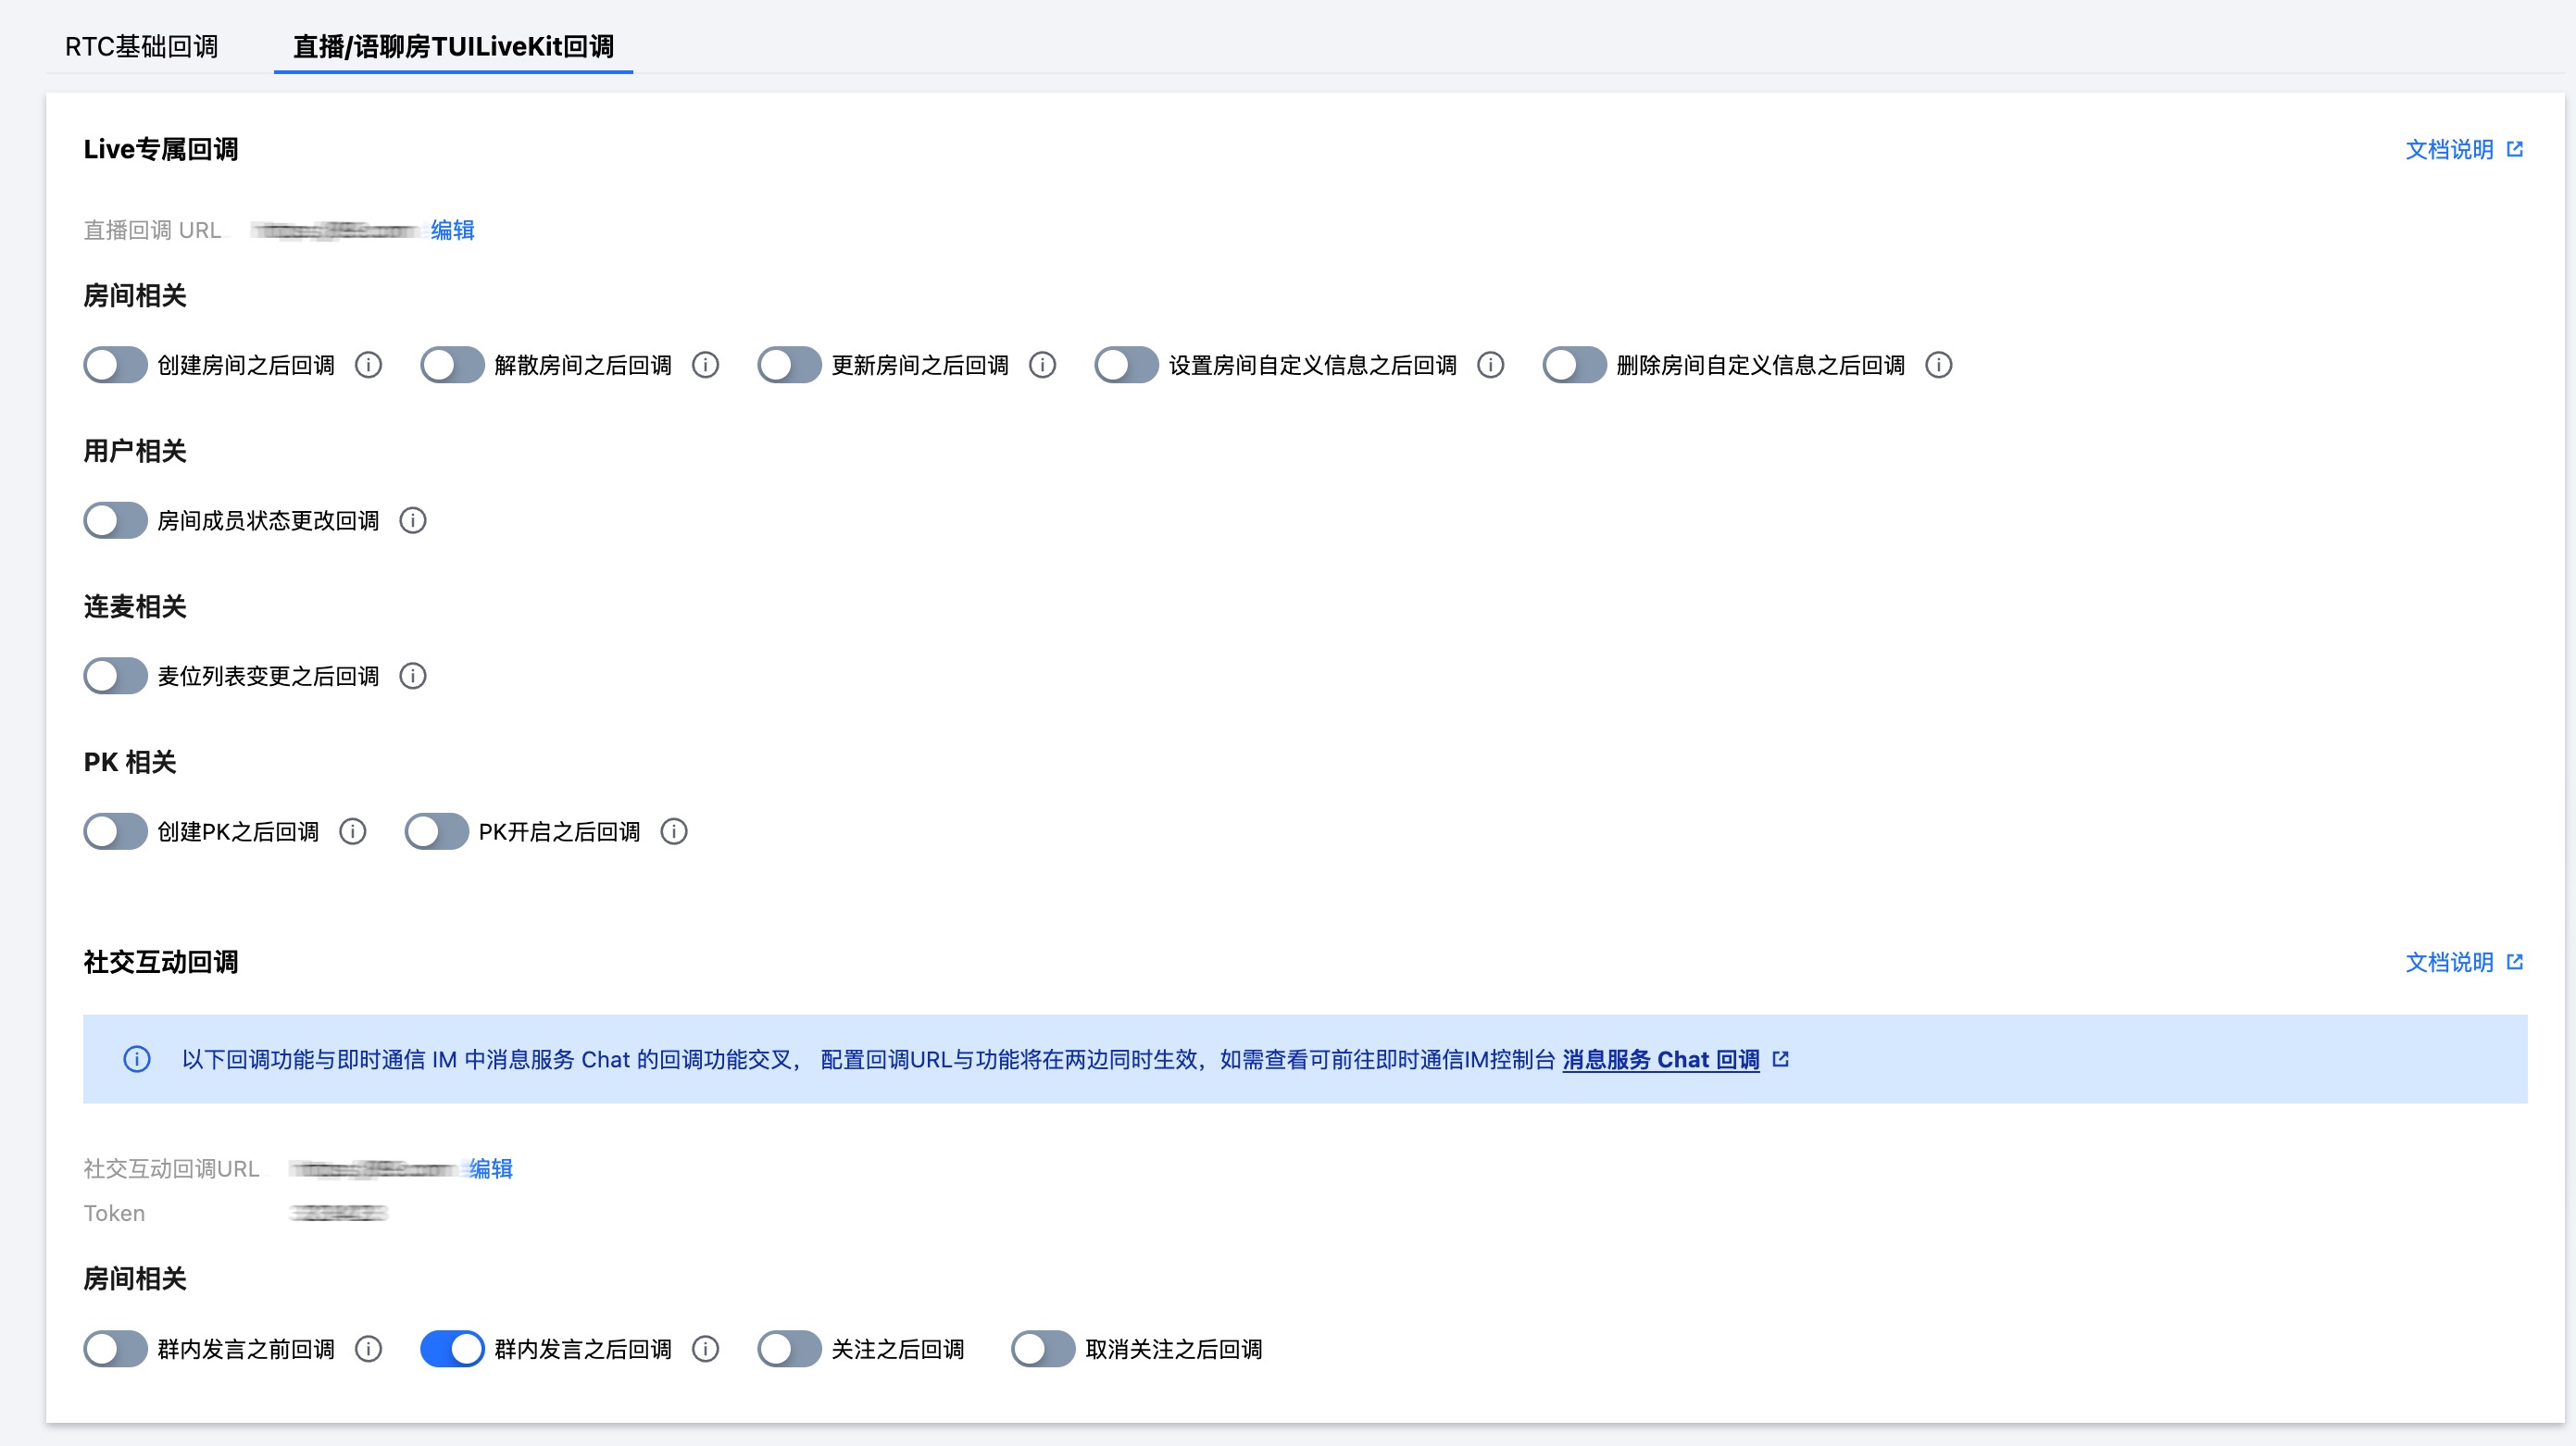This screenshot has height=1446, width=2576.
Task: Enable the 创建房间之后回调 toggle
Action: coord(116,365)
